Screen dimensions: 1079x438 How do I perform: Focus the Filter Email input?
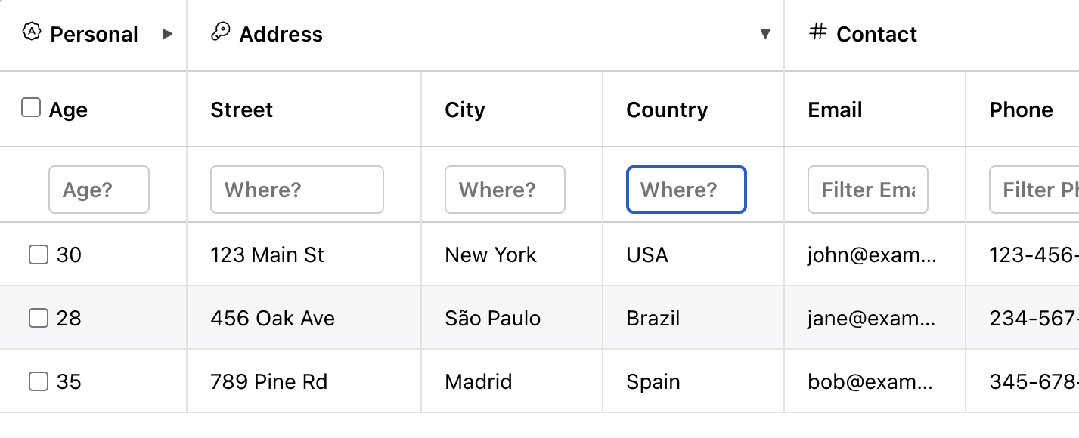click(x=868, y=190)
